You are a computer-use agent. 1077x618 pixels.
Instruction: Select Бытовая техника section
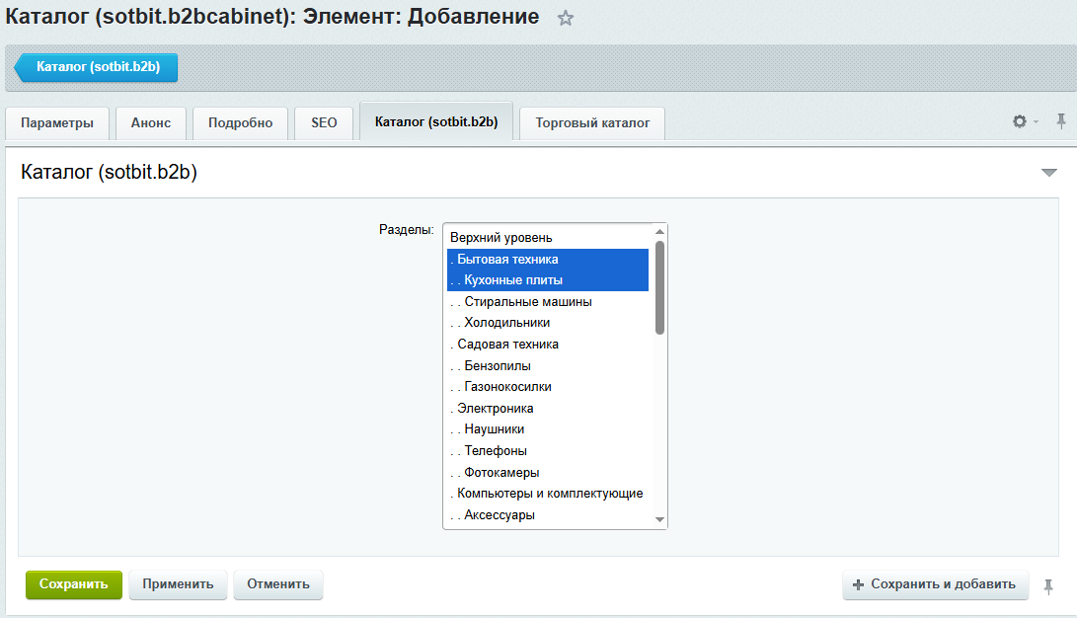tap(548, 259)
